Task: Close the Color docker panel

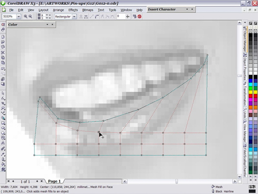Action: tap(52, 24)
